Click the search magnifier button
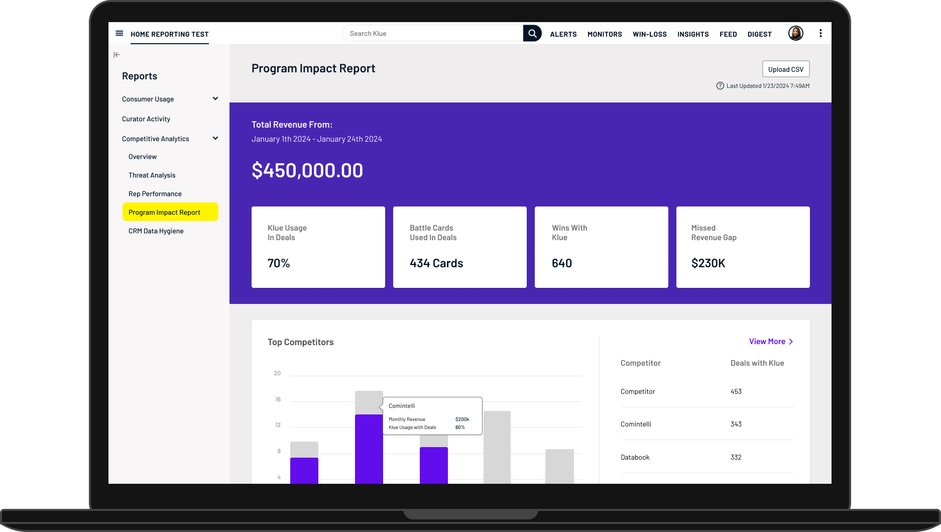The width and height of the screenshot is (941, 532). click(532, 33)
